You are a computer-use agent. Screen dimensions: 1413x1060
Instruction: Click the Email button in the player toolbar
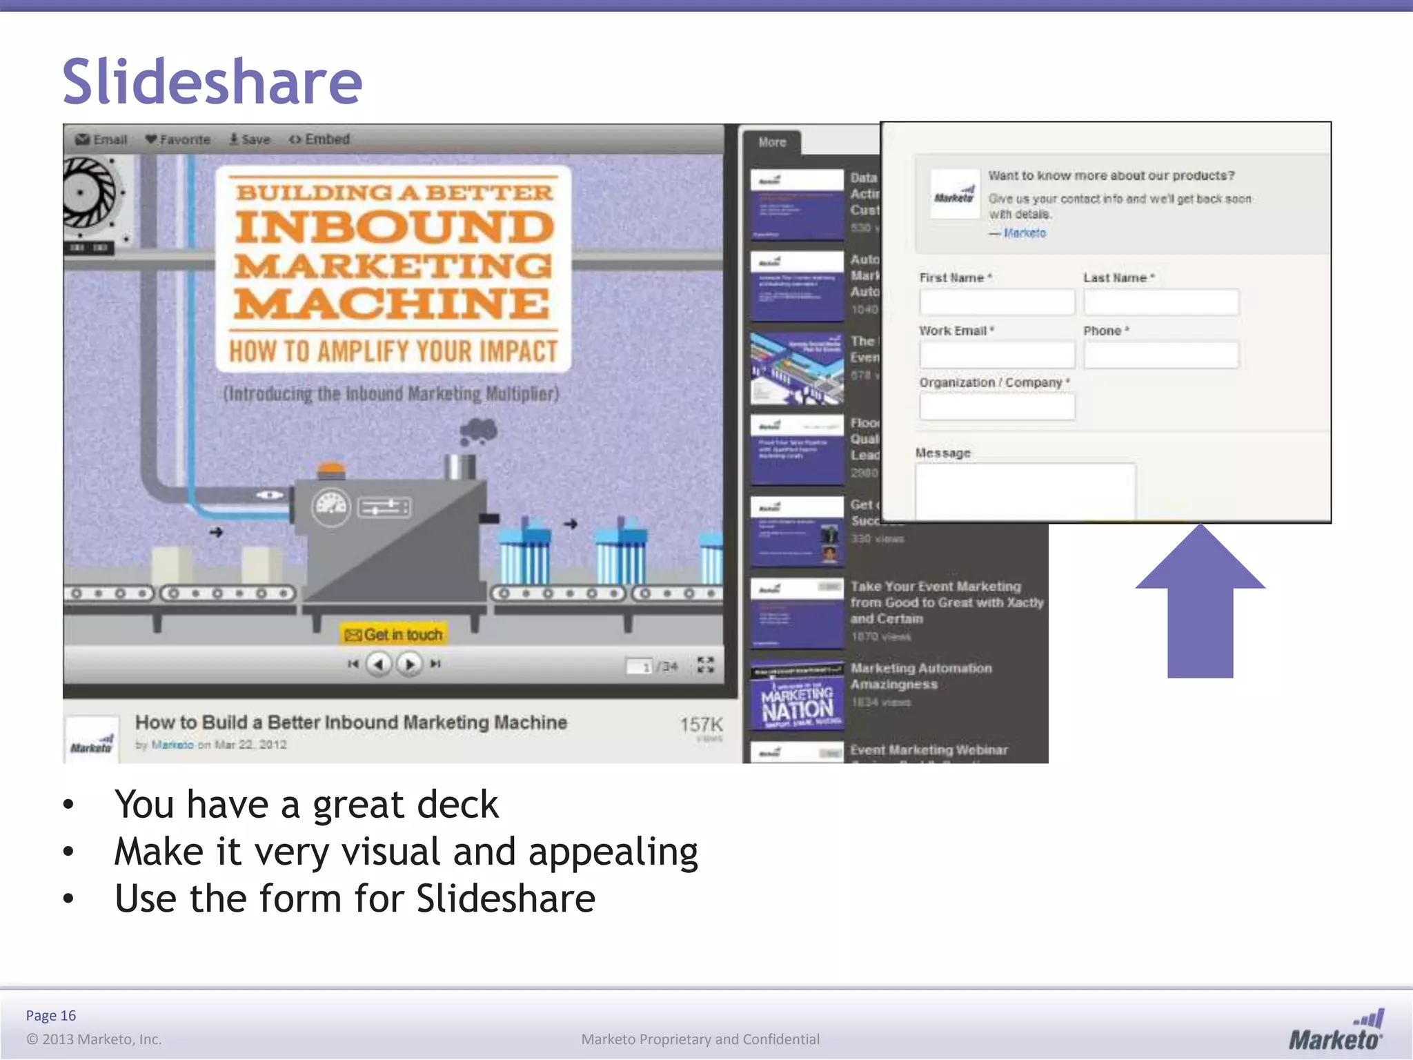101,139
